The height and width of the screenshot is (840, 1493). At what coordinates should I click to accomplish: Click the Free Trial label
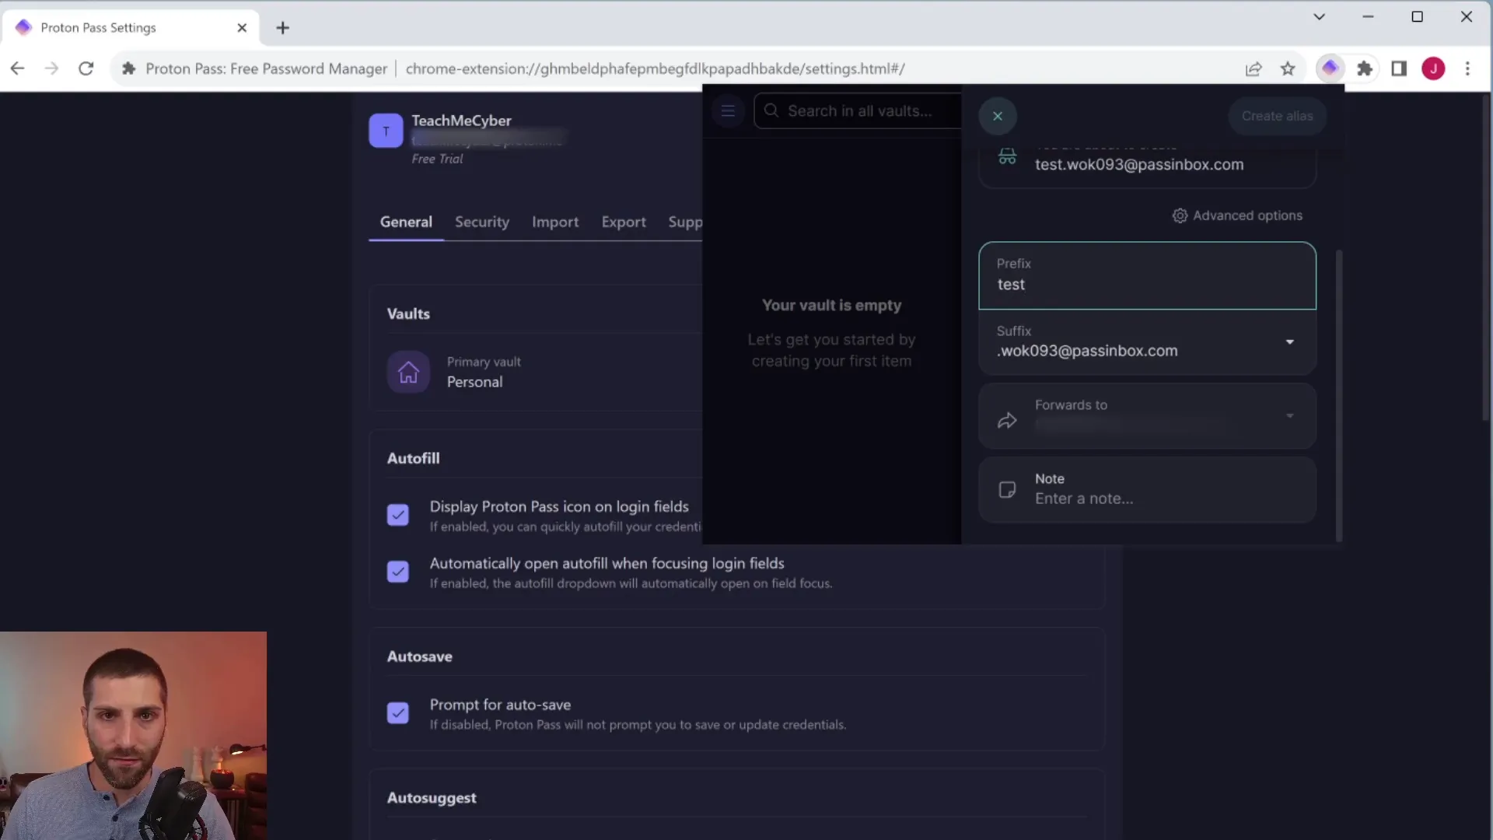pyautogui.click(x=437, y=159)
